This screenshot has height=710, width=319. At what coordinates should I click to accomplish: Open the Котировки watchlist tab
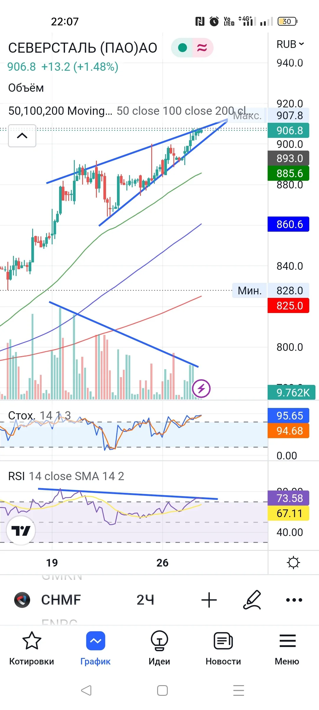click(x=32, y=648)
